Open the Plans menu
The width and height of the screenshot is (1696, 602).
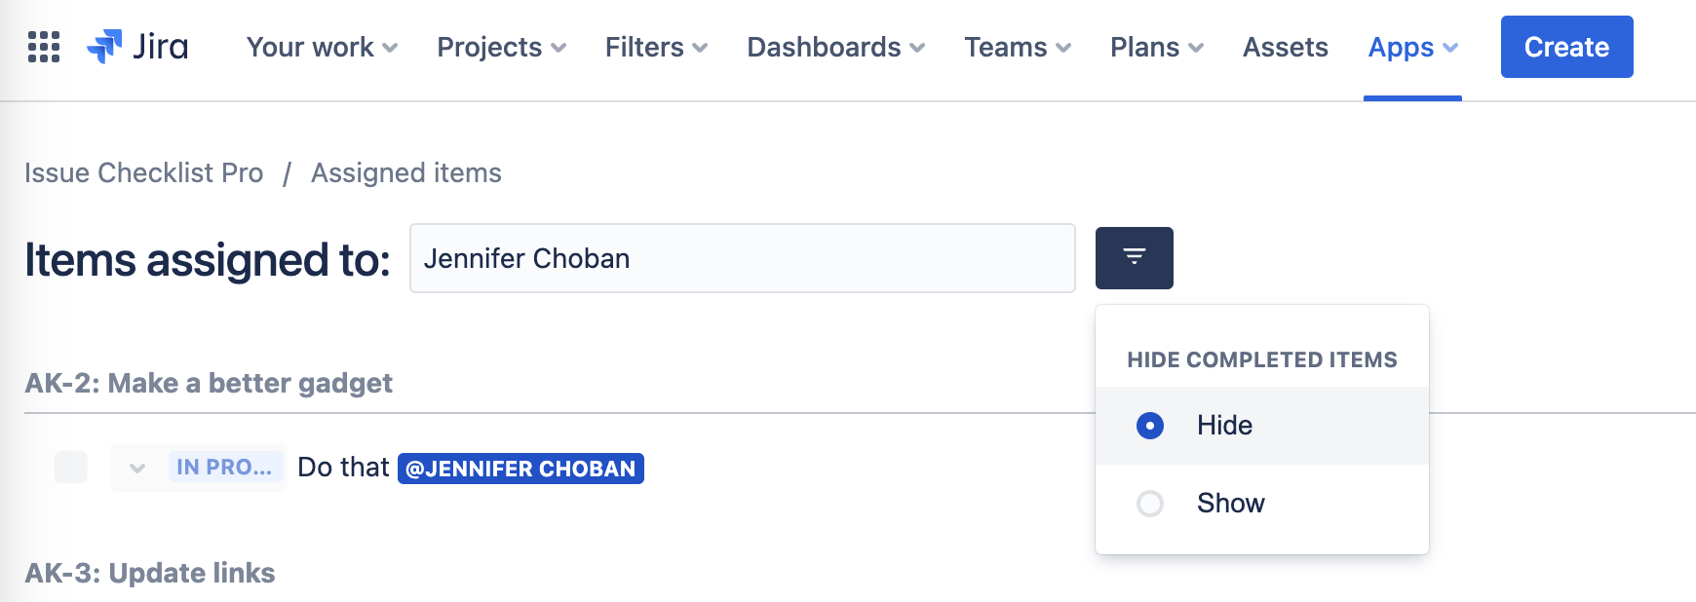[1157, 47]
